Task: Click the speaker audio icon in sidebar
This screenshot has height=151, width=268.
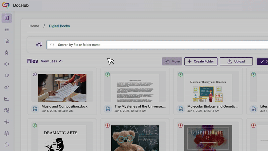Action: tap(7, 64)
